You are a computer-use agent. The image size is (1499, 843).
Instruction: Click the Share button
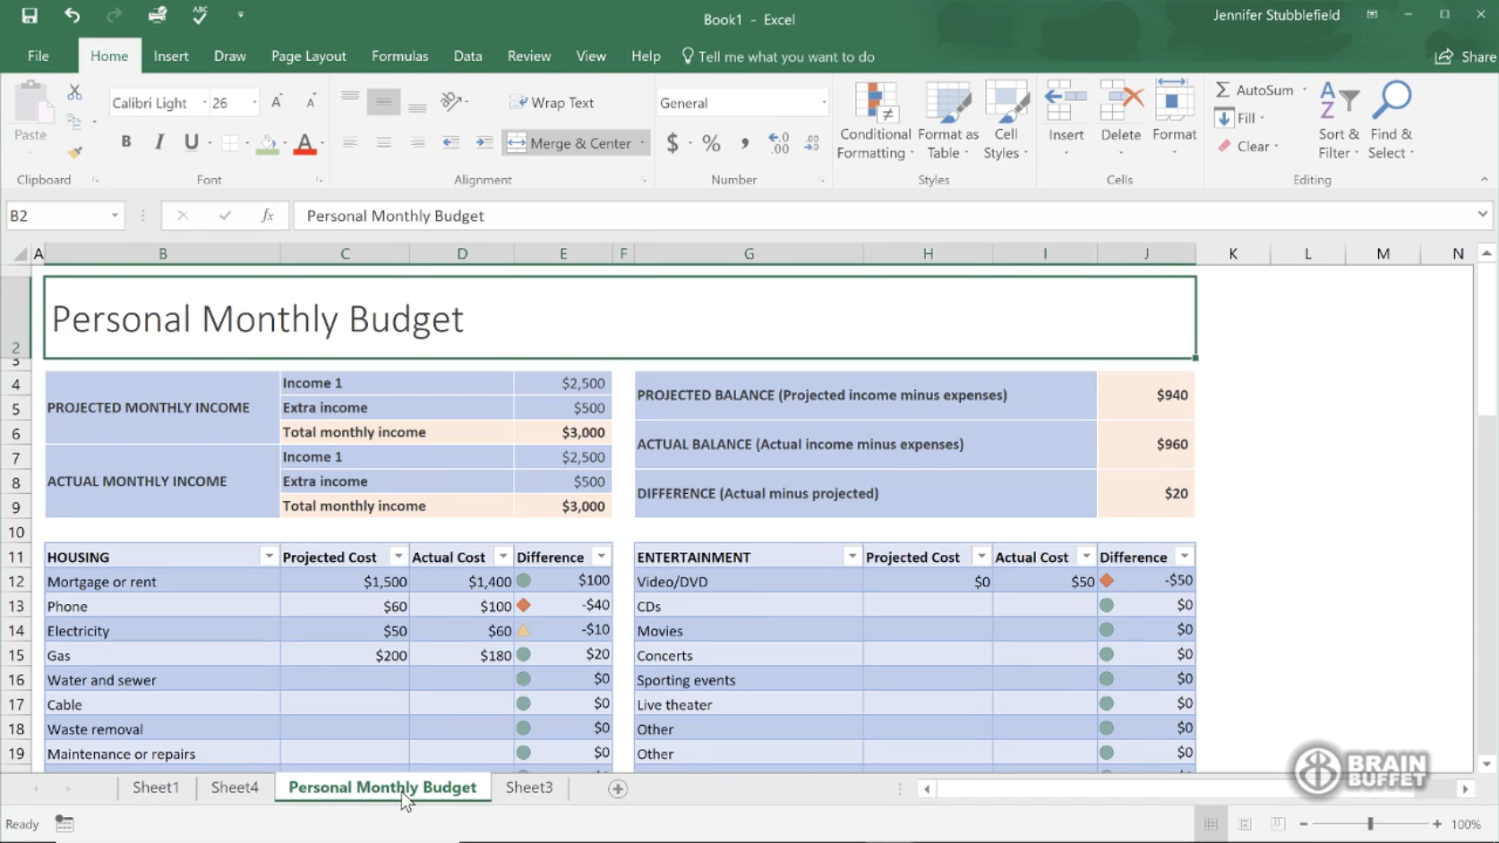click(1466, 56)
